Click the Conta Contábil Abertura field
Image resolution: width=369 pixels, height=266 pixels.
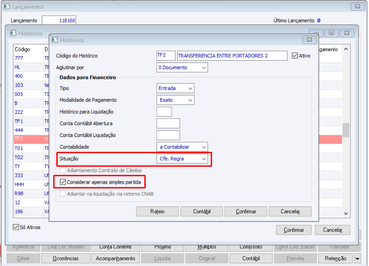click(168, 123)
